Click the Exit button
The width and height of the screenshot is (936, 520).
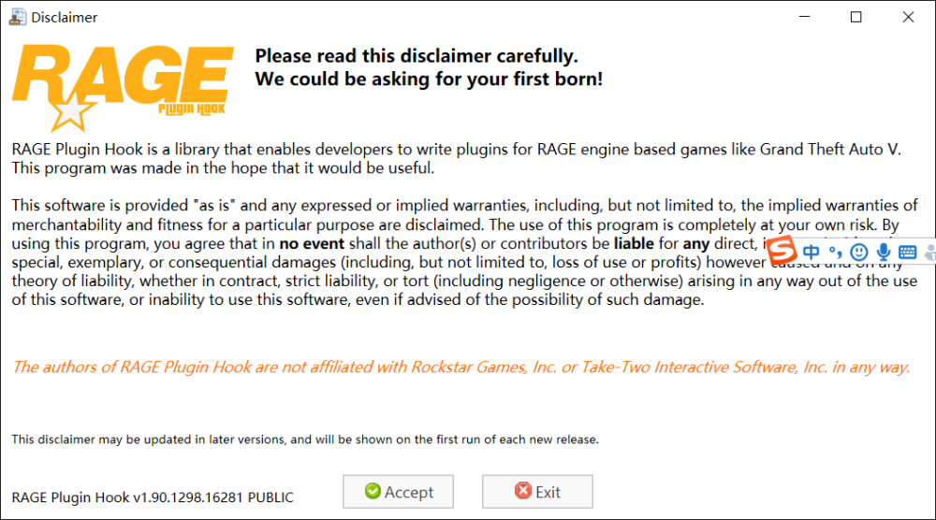click(x=537, y=492)
